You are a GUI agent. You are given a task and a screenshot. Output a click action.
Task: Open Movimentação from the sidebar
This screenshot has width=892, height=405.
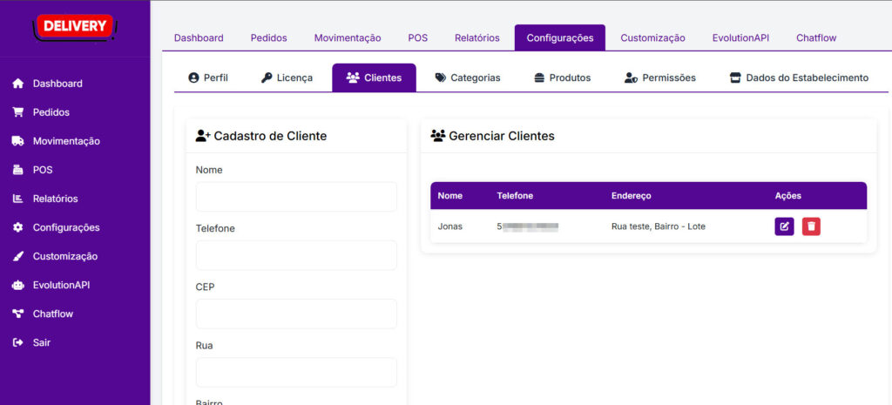tap(66, 141)
